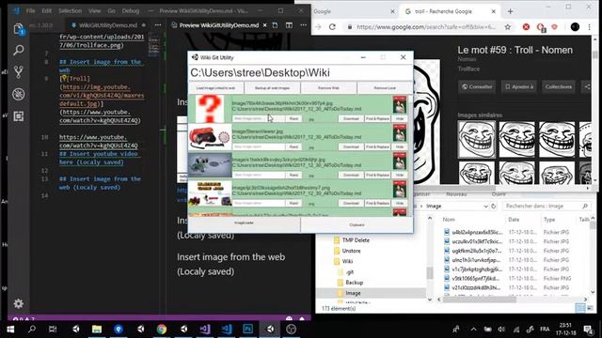Open VS Code Manage gear icon
Viewport: 602px width, 338px height.
coord(18,303)
